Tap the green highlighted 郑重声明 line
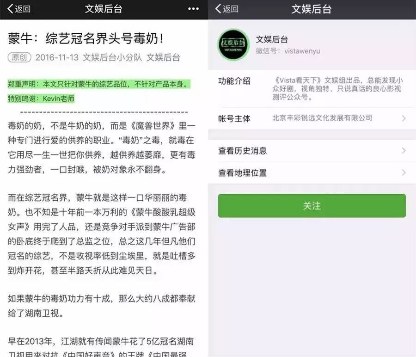Screen dimensions: 416x357 pos(98,84)
